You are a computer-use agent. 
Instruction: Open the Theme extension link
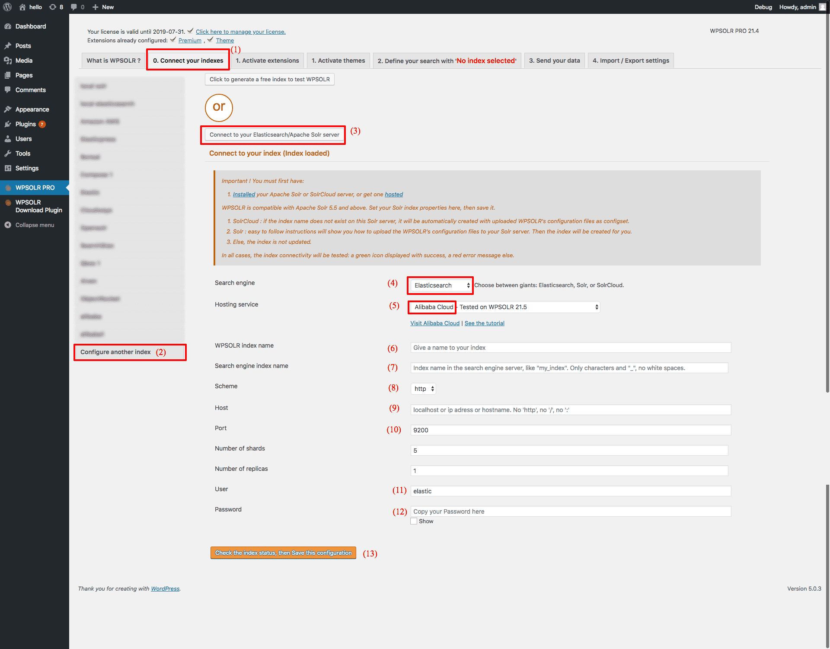pos(225,40)
